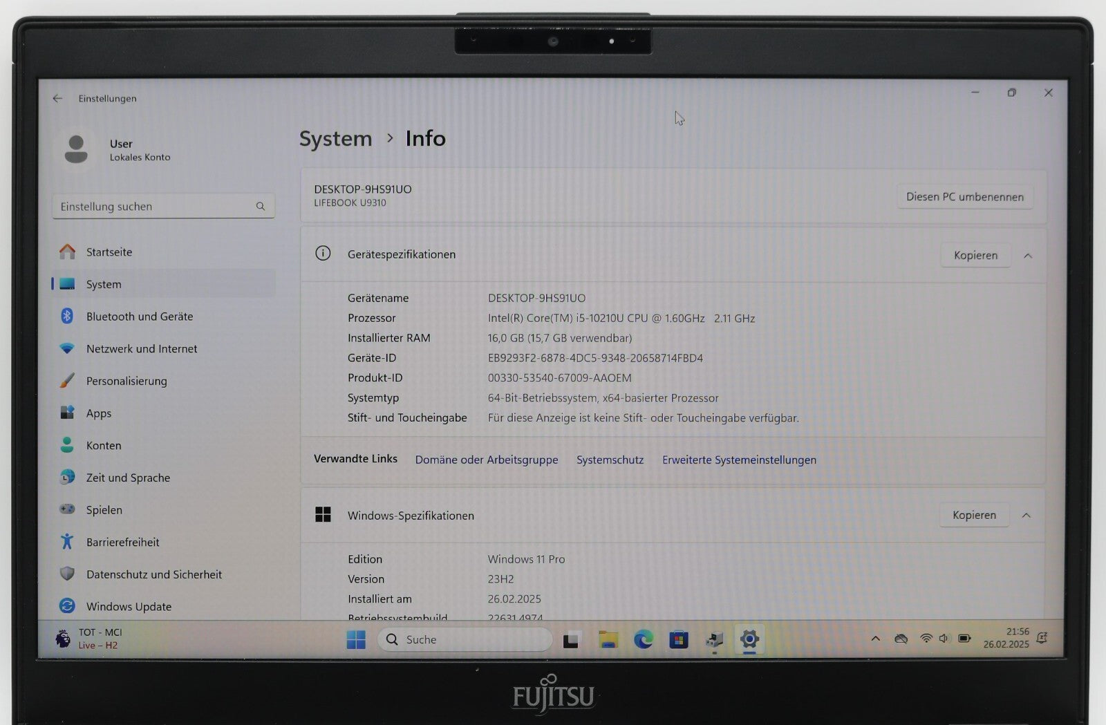1106x725 pixels.
Task: Expand hidden icons in the system tray
Action: 875,639
